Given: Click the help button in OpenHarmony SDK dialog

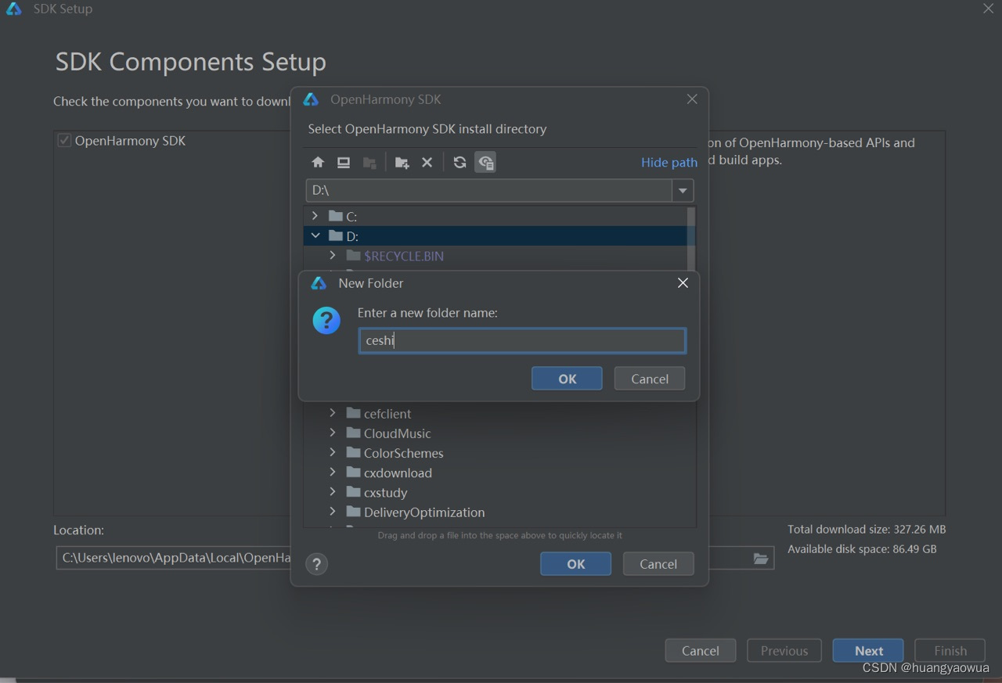Looking at the screenshot, I should tap(316, 564).
